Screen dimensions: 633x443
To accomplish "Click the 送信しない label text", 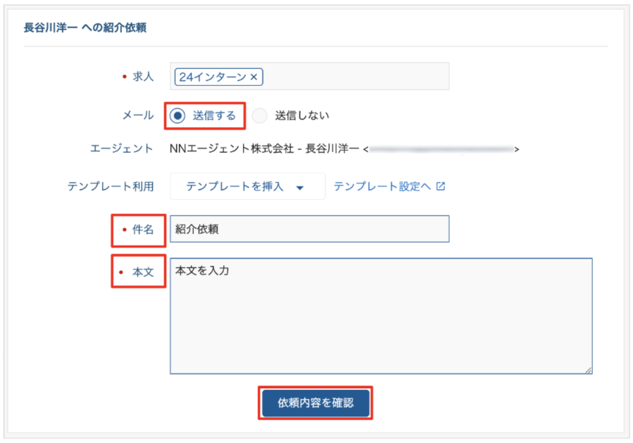I will tap(302, 116).
